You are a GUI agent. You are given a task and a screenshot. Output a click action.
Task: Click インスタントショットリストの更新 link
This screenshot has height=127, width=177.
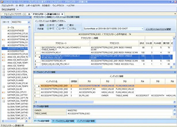(x=158, y=29)
